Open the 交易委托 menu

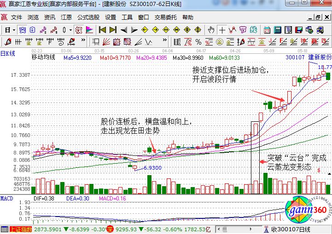165,17
